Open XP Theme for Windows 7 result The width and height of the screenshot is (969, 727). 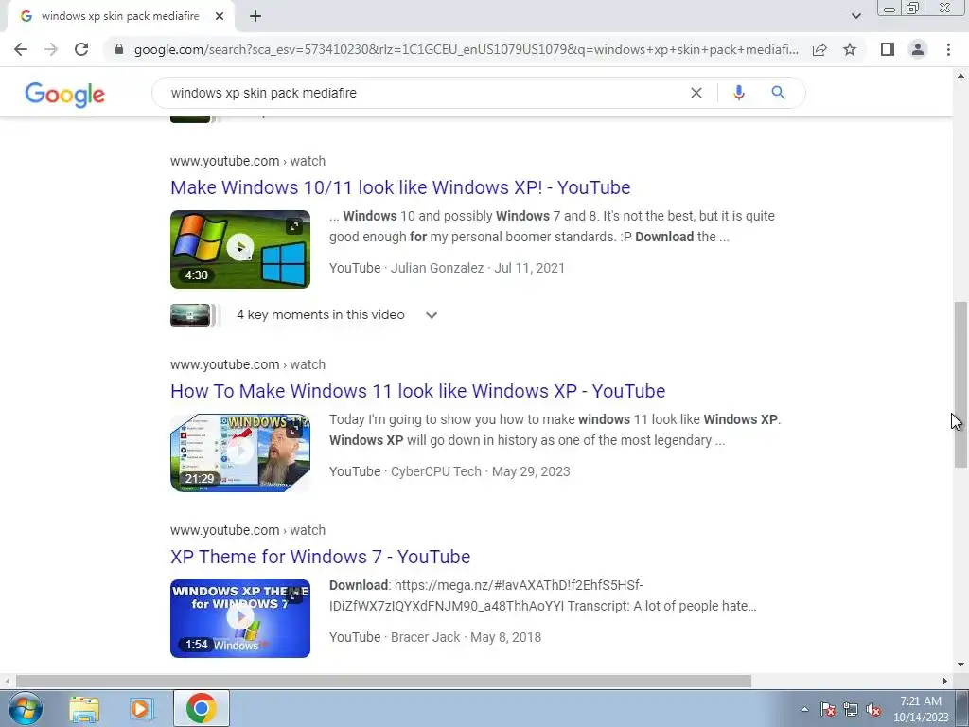click(x=320, y=557)
